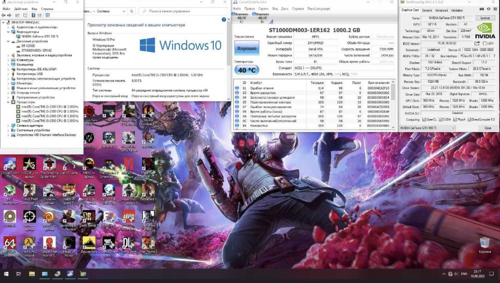Toggle the OpenCL checkbox in GPU-Z

(424, 119)
